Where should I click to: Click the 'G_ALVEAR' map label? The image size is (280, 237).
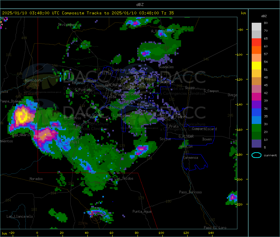click(x=186, y=136)
